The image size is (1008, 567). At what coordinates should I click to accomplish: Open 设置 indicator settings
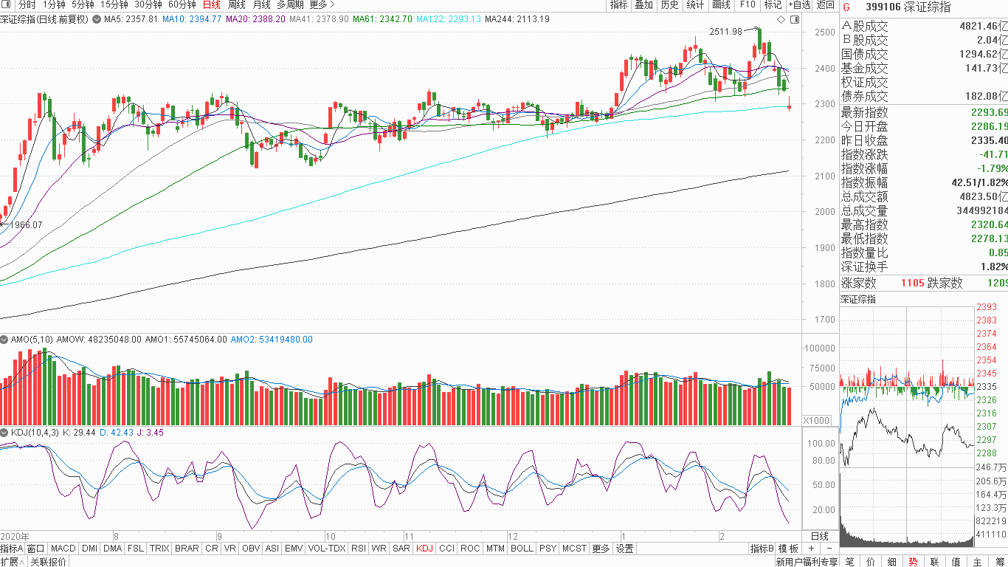(x=625, y=549)
